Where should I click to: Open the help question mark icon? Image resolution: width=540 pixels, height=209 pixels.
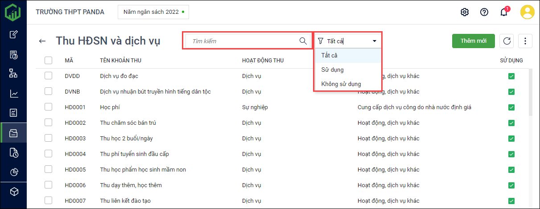pyautogui.click(x=484, y=12)
